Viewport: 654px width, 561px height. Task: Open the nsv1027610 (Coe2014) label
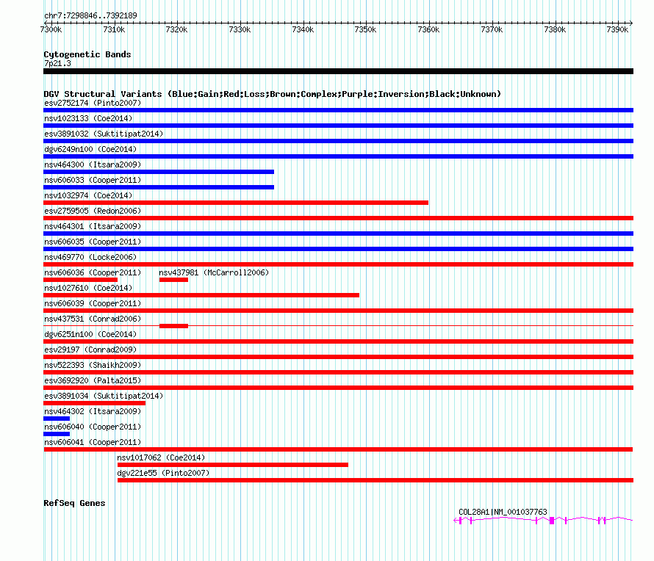pyautogui.click(x=88, y=288)
